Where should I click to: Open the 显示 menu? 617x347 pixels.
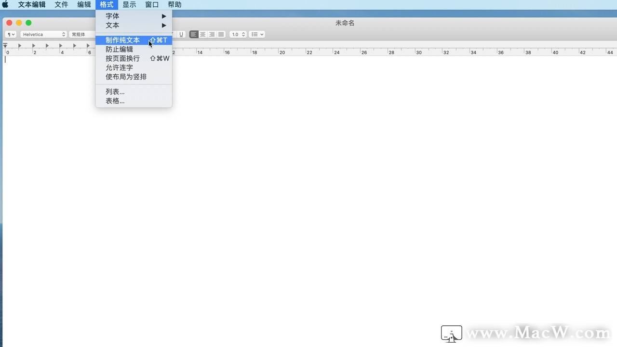coord(129,4)
